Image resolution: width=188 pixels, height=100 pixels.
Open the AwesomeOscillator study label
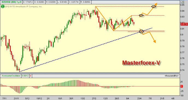tap(11, 76)
